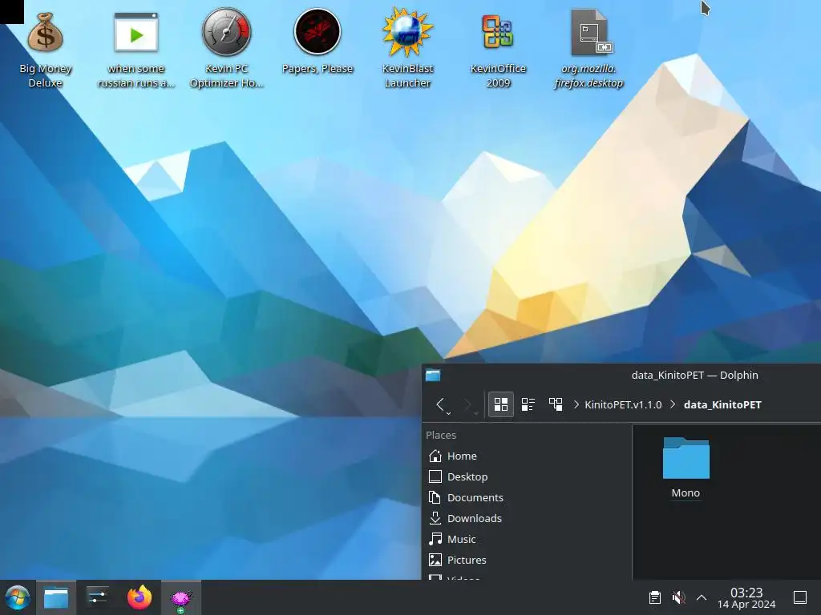Image resolution: width=821 pixels, height=615 pixels.
Task: Open clipboard tray icon
Action: 654,597
